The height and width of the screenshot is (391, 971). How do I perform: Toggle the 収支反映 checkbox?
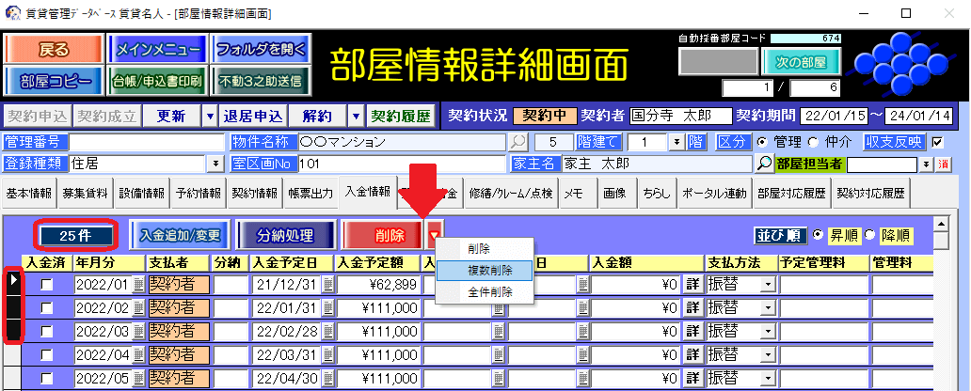(936, 142)
